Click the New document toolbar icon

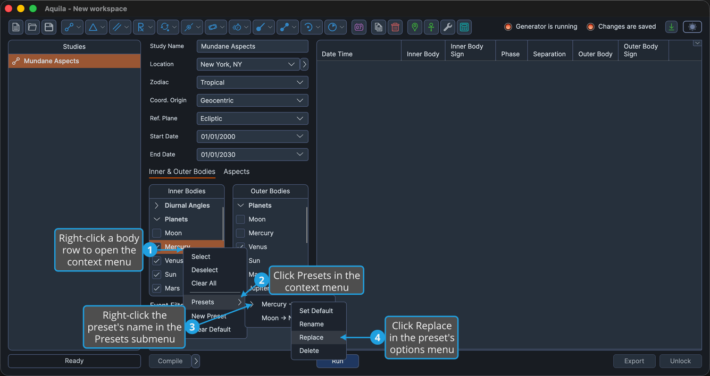point(16,27)
